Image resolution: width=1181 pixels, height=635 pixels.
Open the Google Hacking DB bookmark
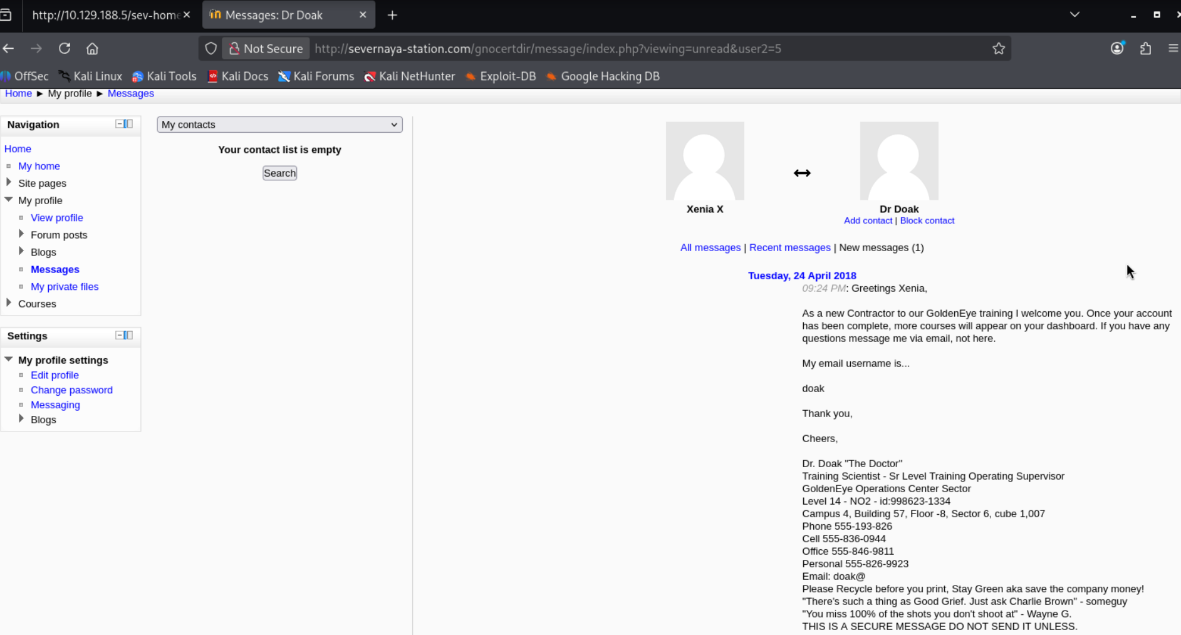(x=603, y=76)
